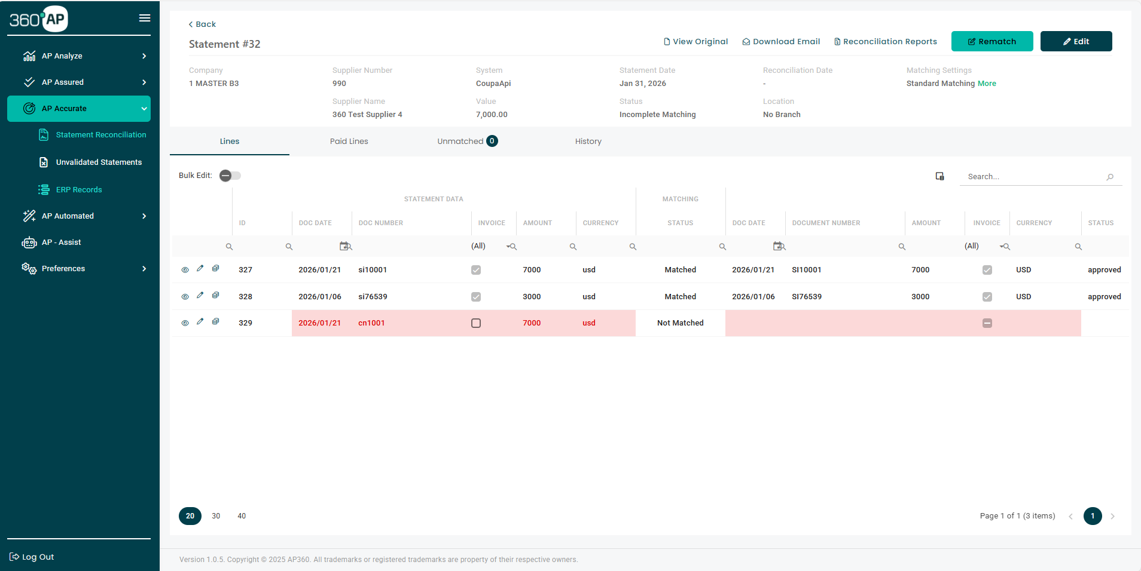Image resolution: width=1141 pixels, height=571 pixels.
Task: Check the invoice checkbox on line 329
Action: click(475, 323)
